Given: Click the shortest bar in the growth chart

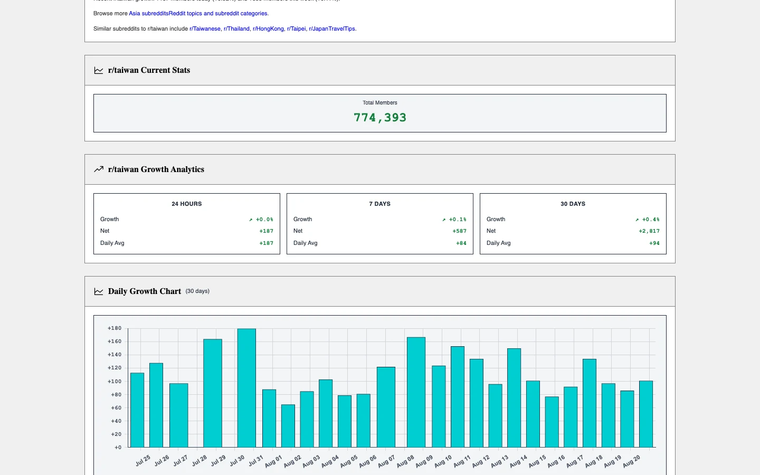Looking at the screenshot, I should (288, 426).
